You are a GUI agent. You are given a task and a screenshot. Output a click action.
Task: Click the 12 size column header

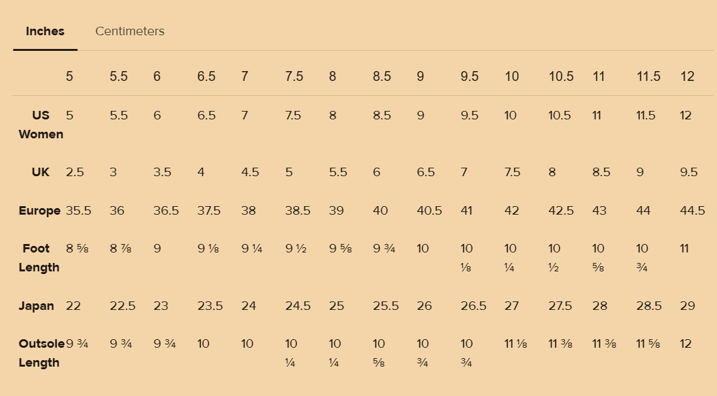point(687,76)
